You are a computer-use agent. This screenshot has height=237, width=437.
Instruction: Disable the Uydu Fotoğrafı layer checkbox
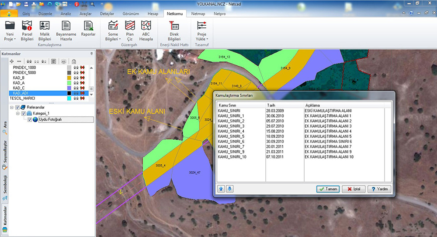click(30, 120)
